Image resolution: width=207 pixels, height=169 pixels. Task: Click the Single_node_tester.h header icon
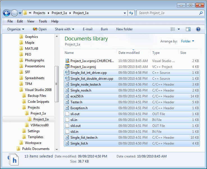[67, 84]
